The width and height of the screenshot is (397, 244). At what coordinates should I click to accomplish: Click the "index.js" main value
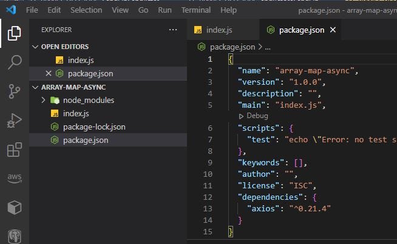point(298,105)
